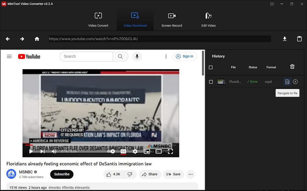Play the YouTube video

coord(31,151)
